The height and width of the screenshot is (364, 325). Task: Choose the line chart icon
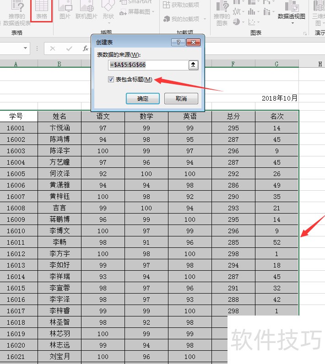[237, 11]
